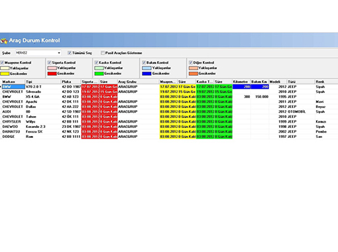Click the red Sigorta Gecikenler color swatch

52,74
